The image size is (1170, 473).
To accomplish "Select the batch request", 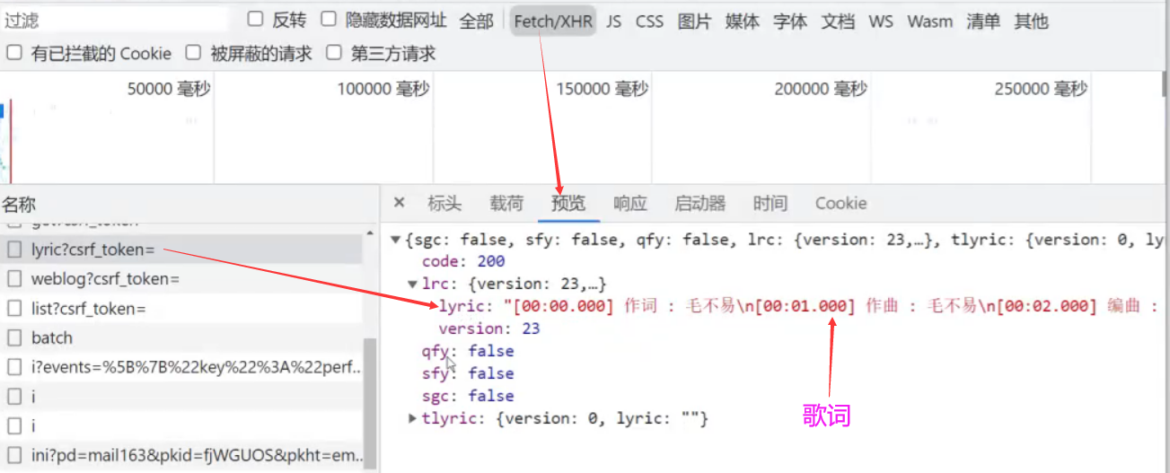I will tap(181, 337).
